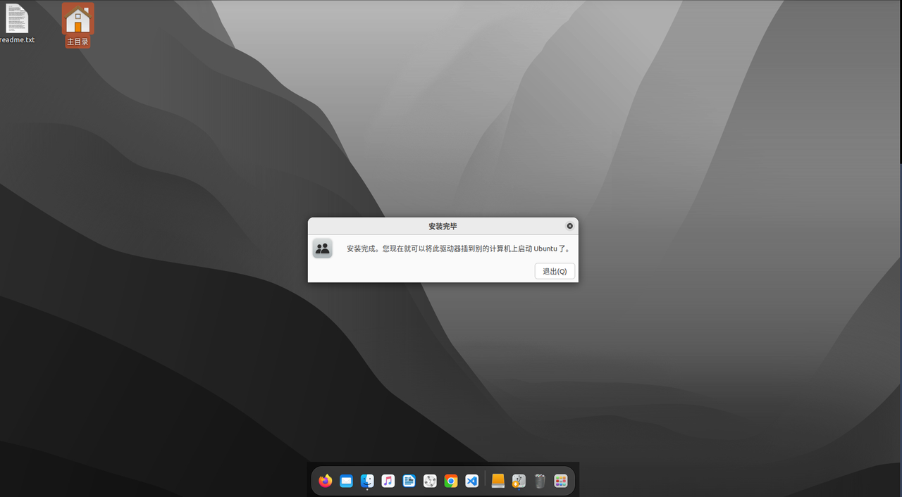
Task: Select the 主目录 home folder icon
Action: pyautogui.click(x=78, y=19)
